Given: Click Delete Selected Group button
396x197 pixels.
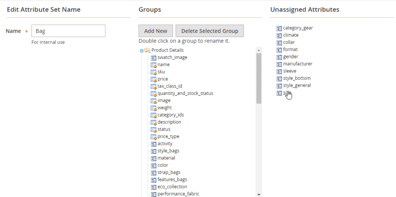Looking at the screenshot, I should (210, 31).
